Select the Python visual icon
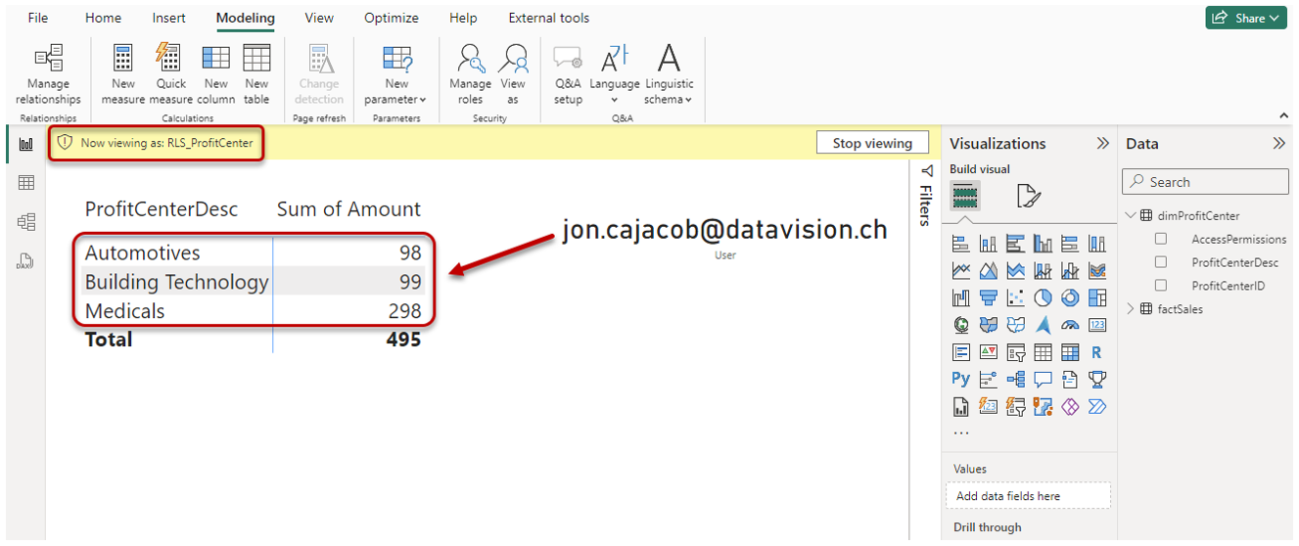This screenshot has height=546, width=1299. pyautogui.click(x=960, y=379)
